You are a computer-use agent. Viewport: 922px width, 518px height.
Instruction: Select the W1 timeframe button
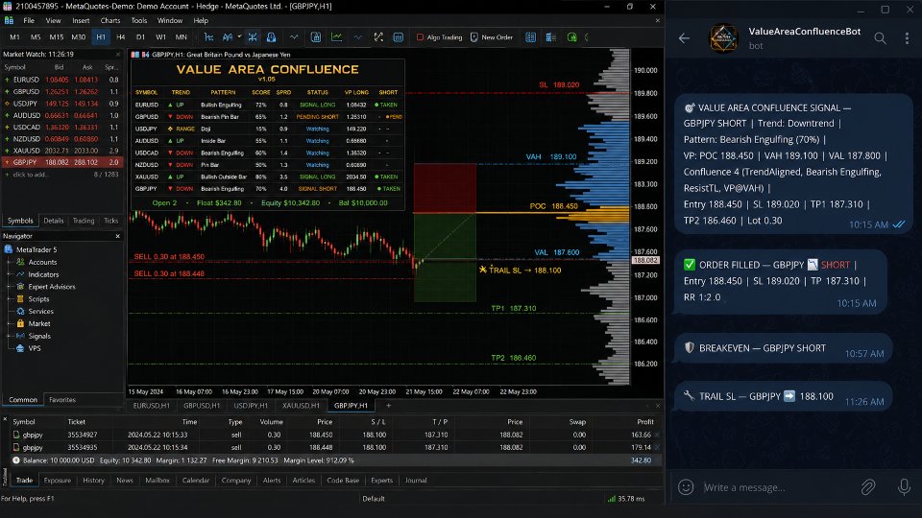click(x=160, y=37)
